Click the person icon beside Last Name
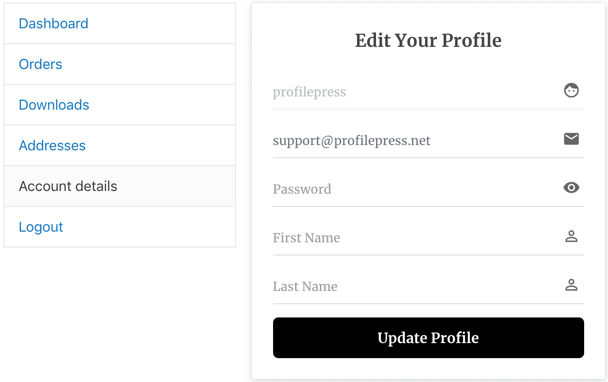608x382 pixels. pos(571,285)
